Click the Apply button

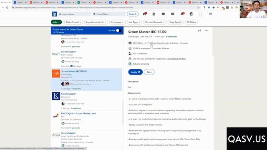tap(135, 72)
